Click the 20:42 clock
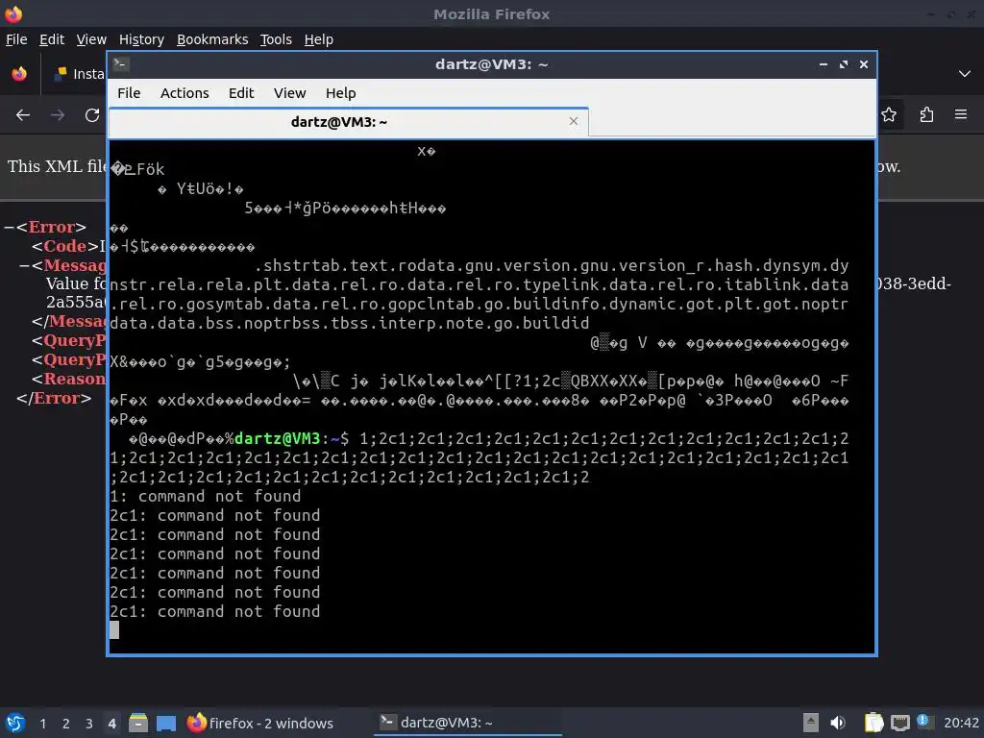 click(x=961, y=723)
